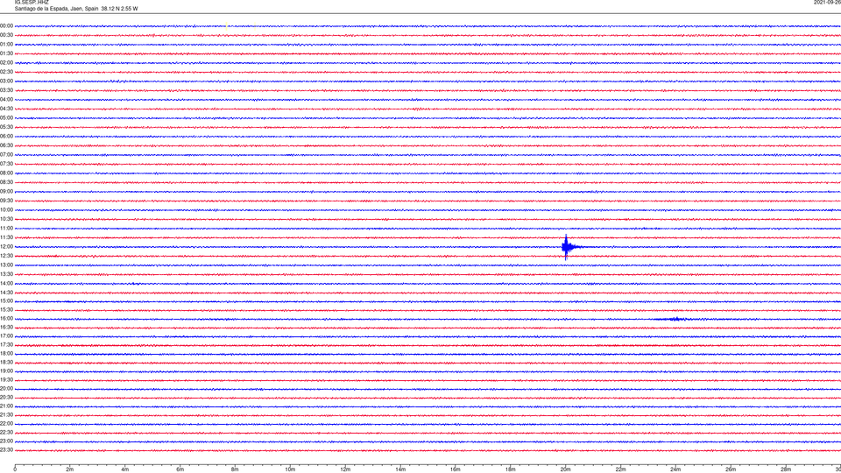Select the 06:00 time label

click(x=6, y=137)
